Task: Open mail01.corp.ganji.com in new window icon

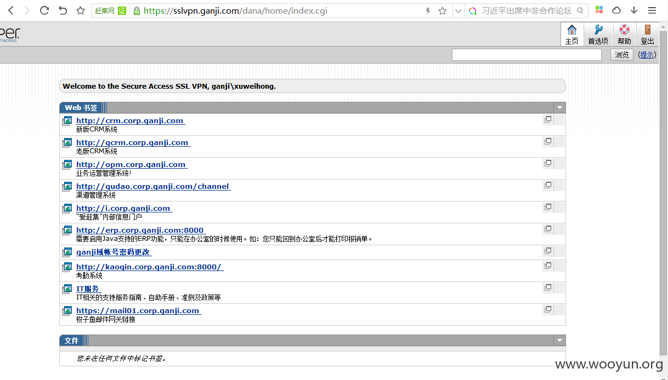Action: (548, 309)
